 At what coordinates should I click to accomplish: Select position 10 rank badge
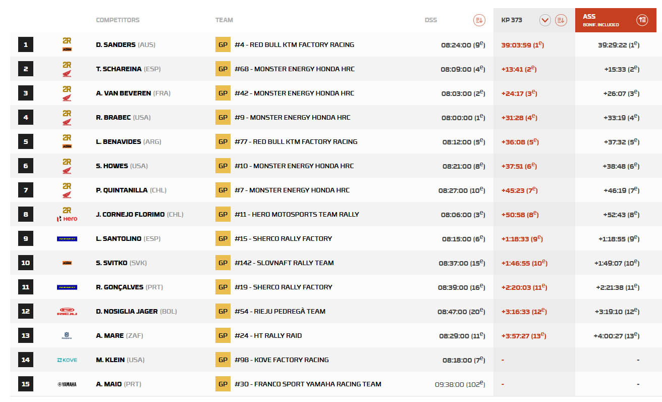(x=26, y=263)
